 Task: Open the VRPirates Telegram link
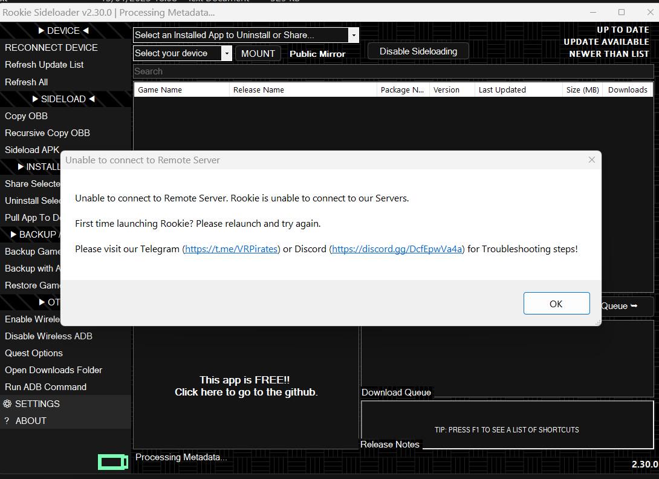(231, 249)
